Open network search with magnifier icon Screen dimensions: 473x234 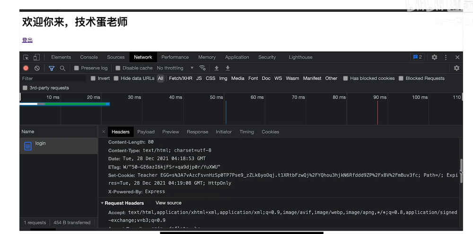point(62,68)
